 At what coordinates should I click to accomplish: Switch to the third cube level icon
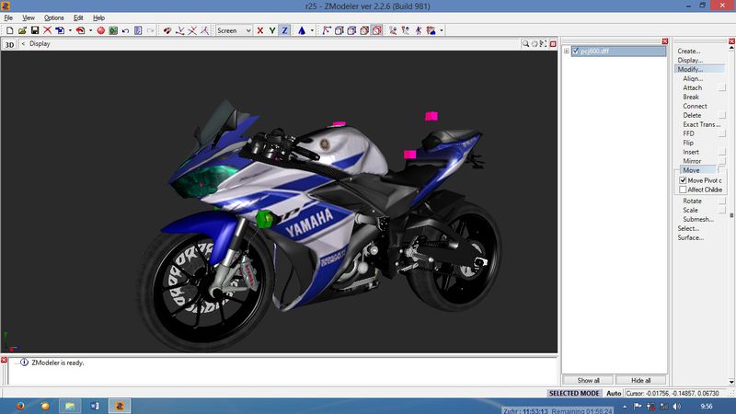tap(364, 30)
